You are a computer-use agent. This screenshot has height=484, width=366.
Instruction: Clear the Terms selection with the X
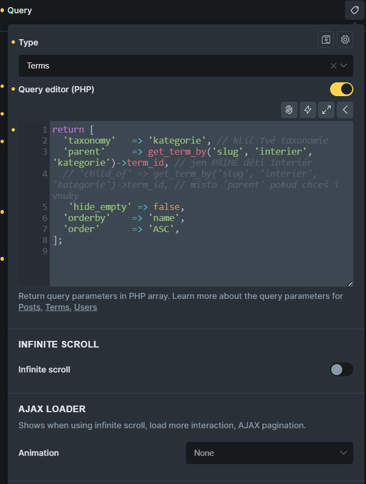(x=333, y=66)
